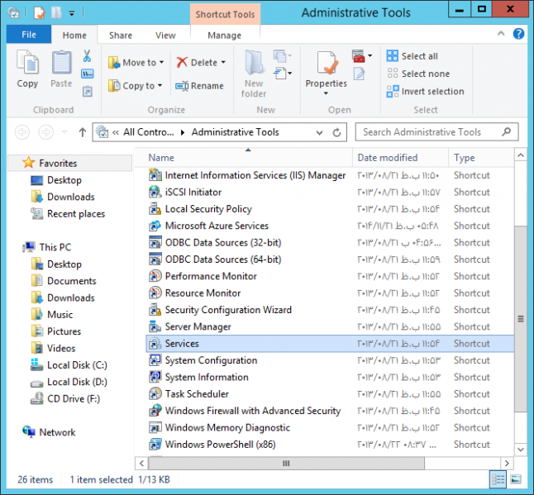Click the New folder icon
Viewport: 534px width, 495px height.
[254, 62]
